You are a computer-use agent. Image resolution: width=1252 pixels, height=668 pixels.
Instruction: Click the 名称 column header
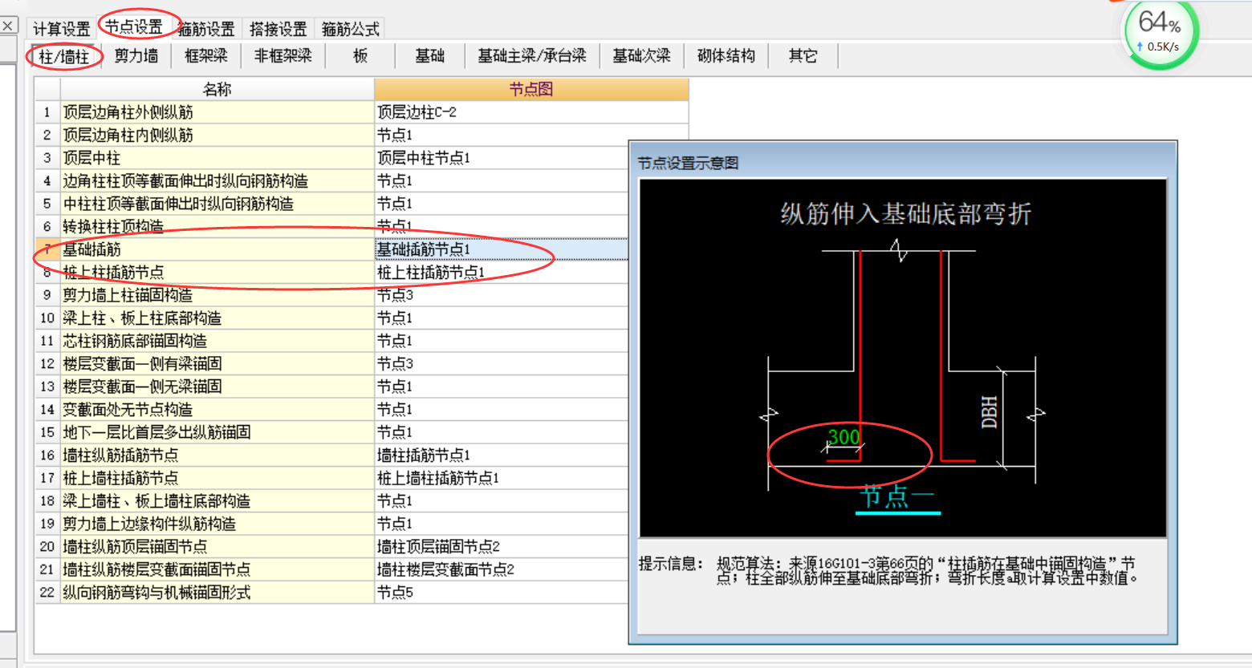coord(217,89)
